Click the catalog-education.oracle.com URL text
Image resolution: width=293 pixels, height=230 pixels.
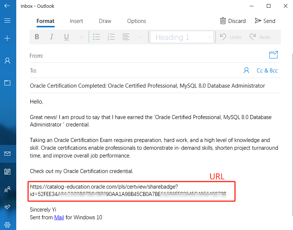pyautogui.click(x=128, y=190)
